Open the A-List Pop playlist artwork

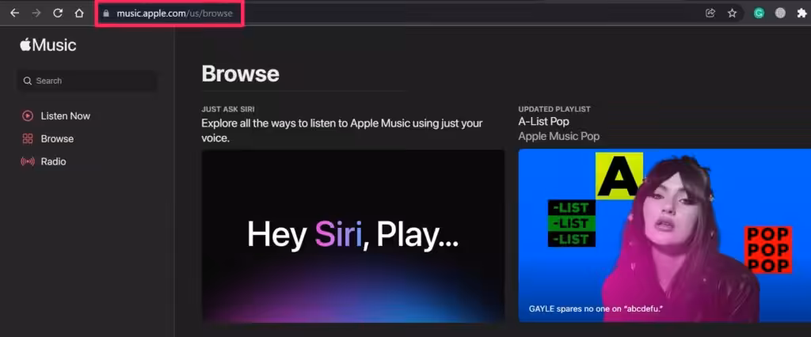click(x=664, y=236)
